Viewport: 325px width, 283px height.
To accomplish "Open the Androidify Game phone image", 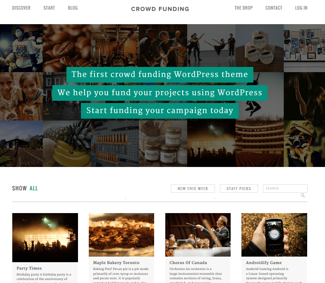I will 274,235.
